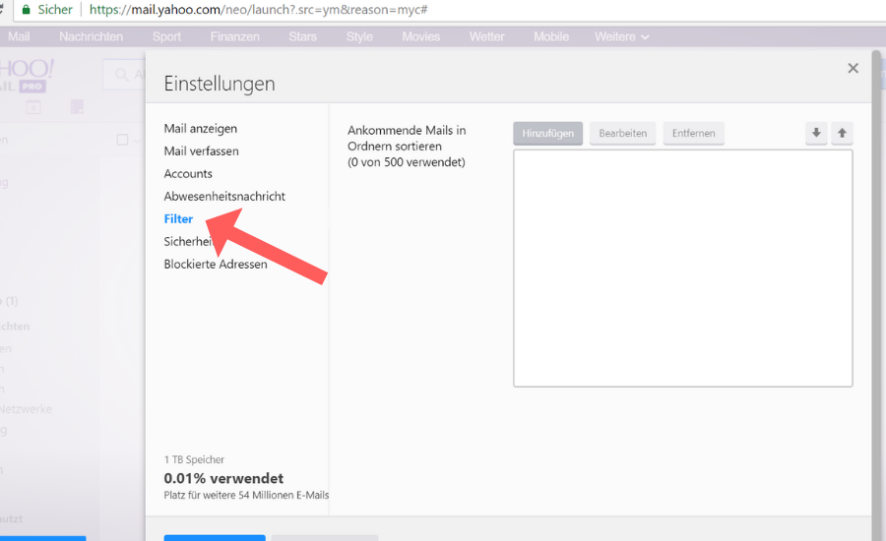The width and height of the screenshot is (886, 541).
Task: Go to Blockierte Adressen settings
Action: point(216,265)
